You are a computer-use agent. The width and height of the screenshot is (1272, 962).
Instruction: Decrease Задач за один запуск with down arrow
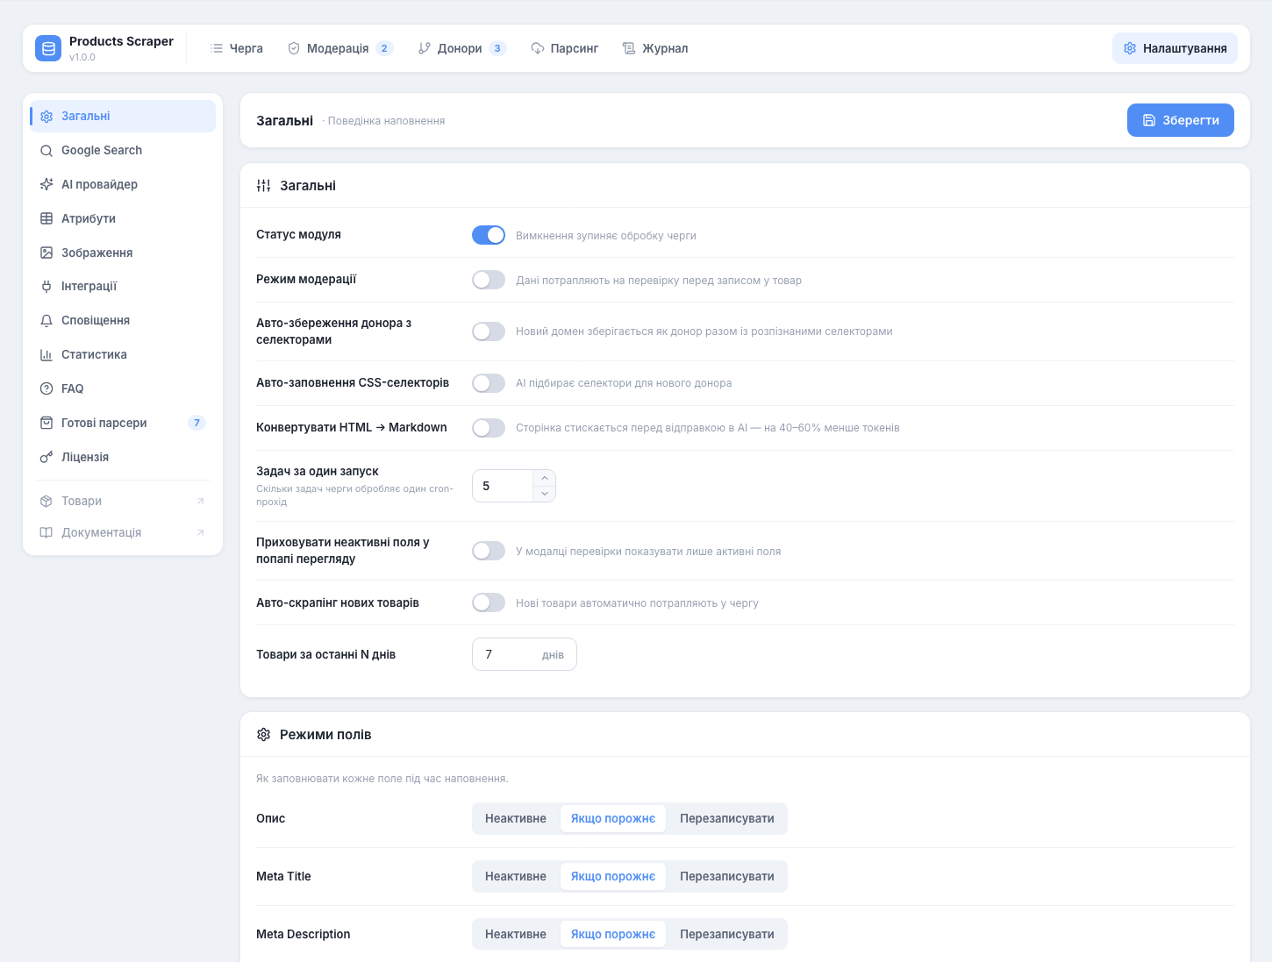545,494
